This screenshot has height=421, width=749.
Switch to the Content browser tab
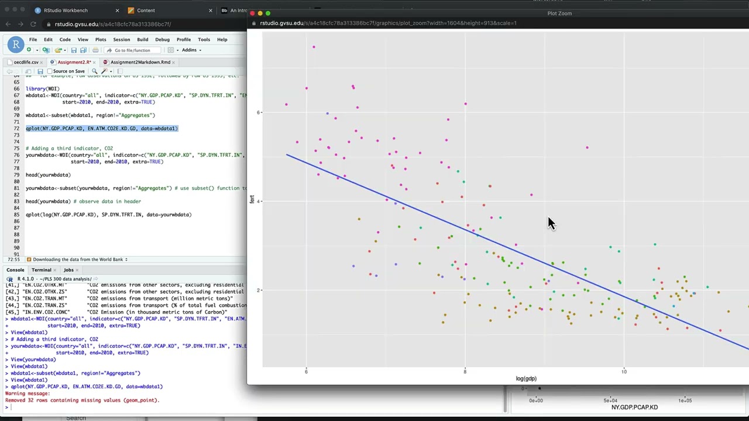tap(170, 11)
